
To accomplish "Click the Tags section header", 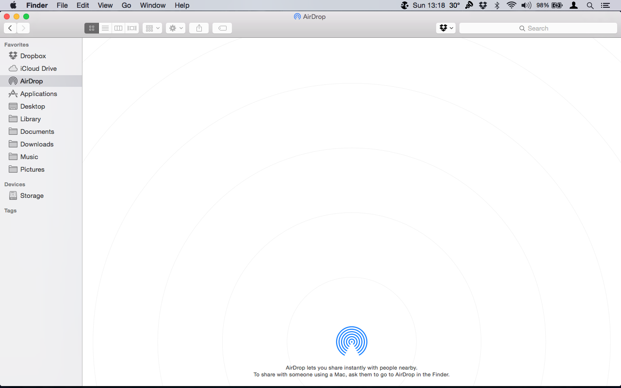I will tap(10, 210).
